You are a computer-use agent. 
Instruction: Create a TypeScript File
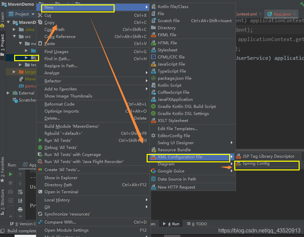[x=192, y=71]
